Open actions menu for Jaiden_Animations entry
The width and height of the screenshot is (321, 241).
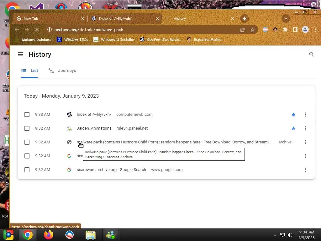(305, 128)
